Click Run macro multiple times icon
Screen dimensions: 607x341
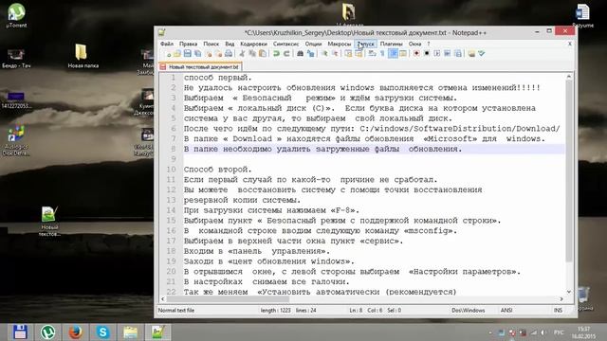tap(447, 54)
